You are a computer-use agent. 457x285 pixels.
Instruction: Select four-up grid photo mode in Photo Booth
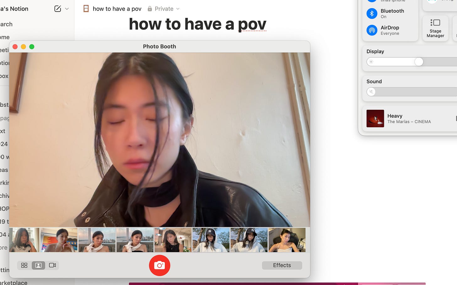pos(24,265)
